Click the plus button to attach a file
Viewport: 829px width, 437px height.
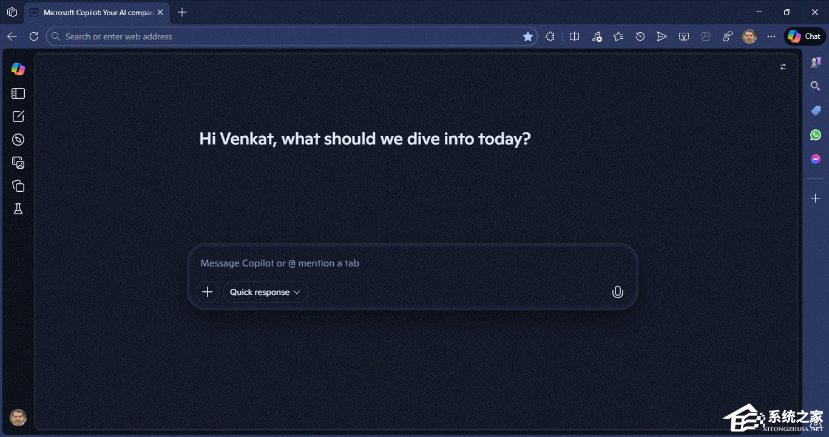208,292
